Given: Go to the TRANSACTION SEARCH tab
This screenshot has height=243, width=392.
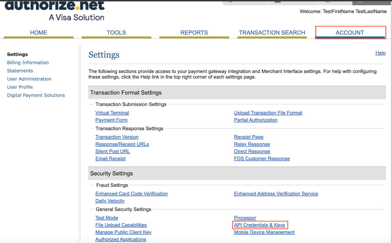Looking at the screenshot, I should coord(272,33).
